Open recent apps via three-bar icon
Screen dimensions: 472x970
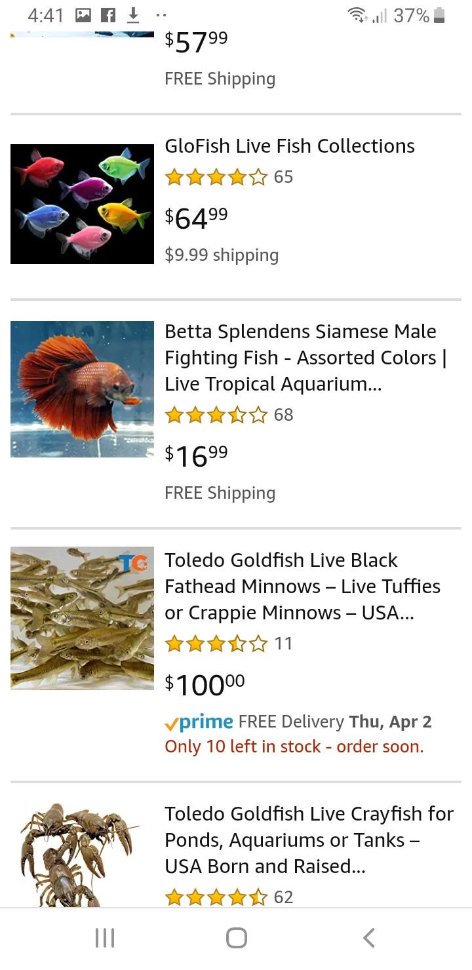coord(105,938)
